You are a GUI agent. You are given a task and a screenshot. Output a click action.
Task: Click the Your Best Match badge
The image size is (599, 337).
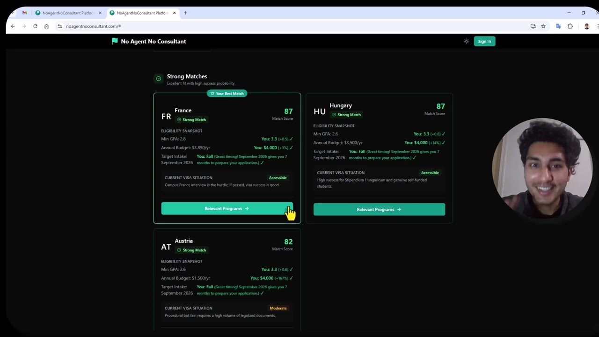click(227, 94)
